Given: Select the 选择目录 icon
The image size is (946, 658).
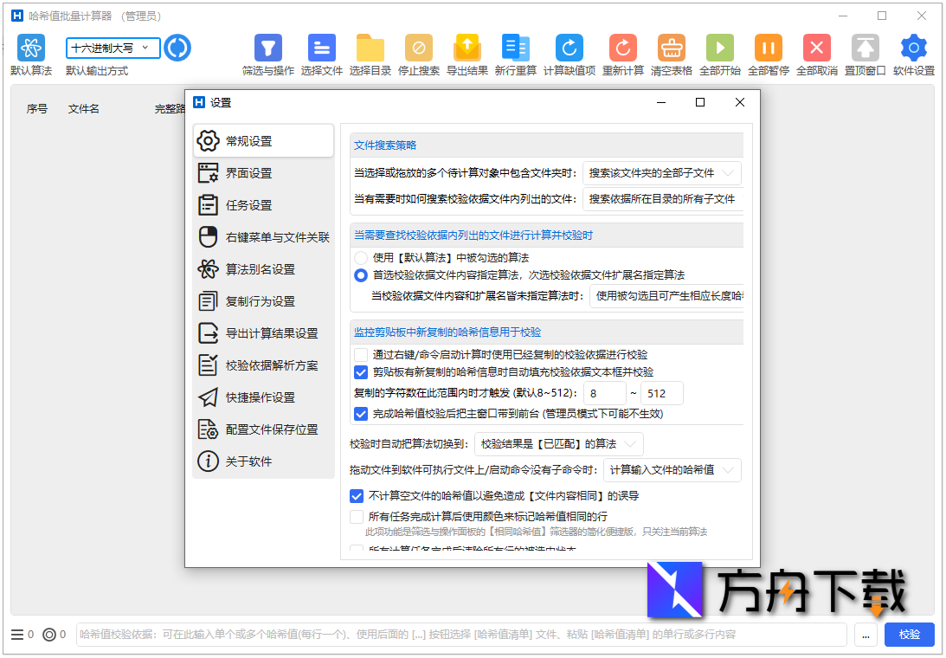Looking at the screenshot, I should pos(371,48).
